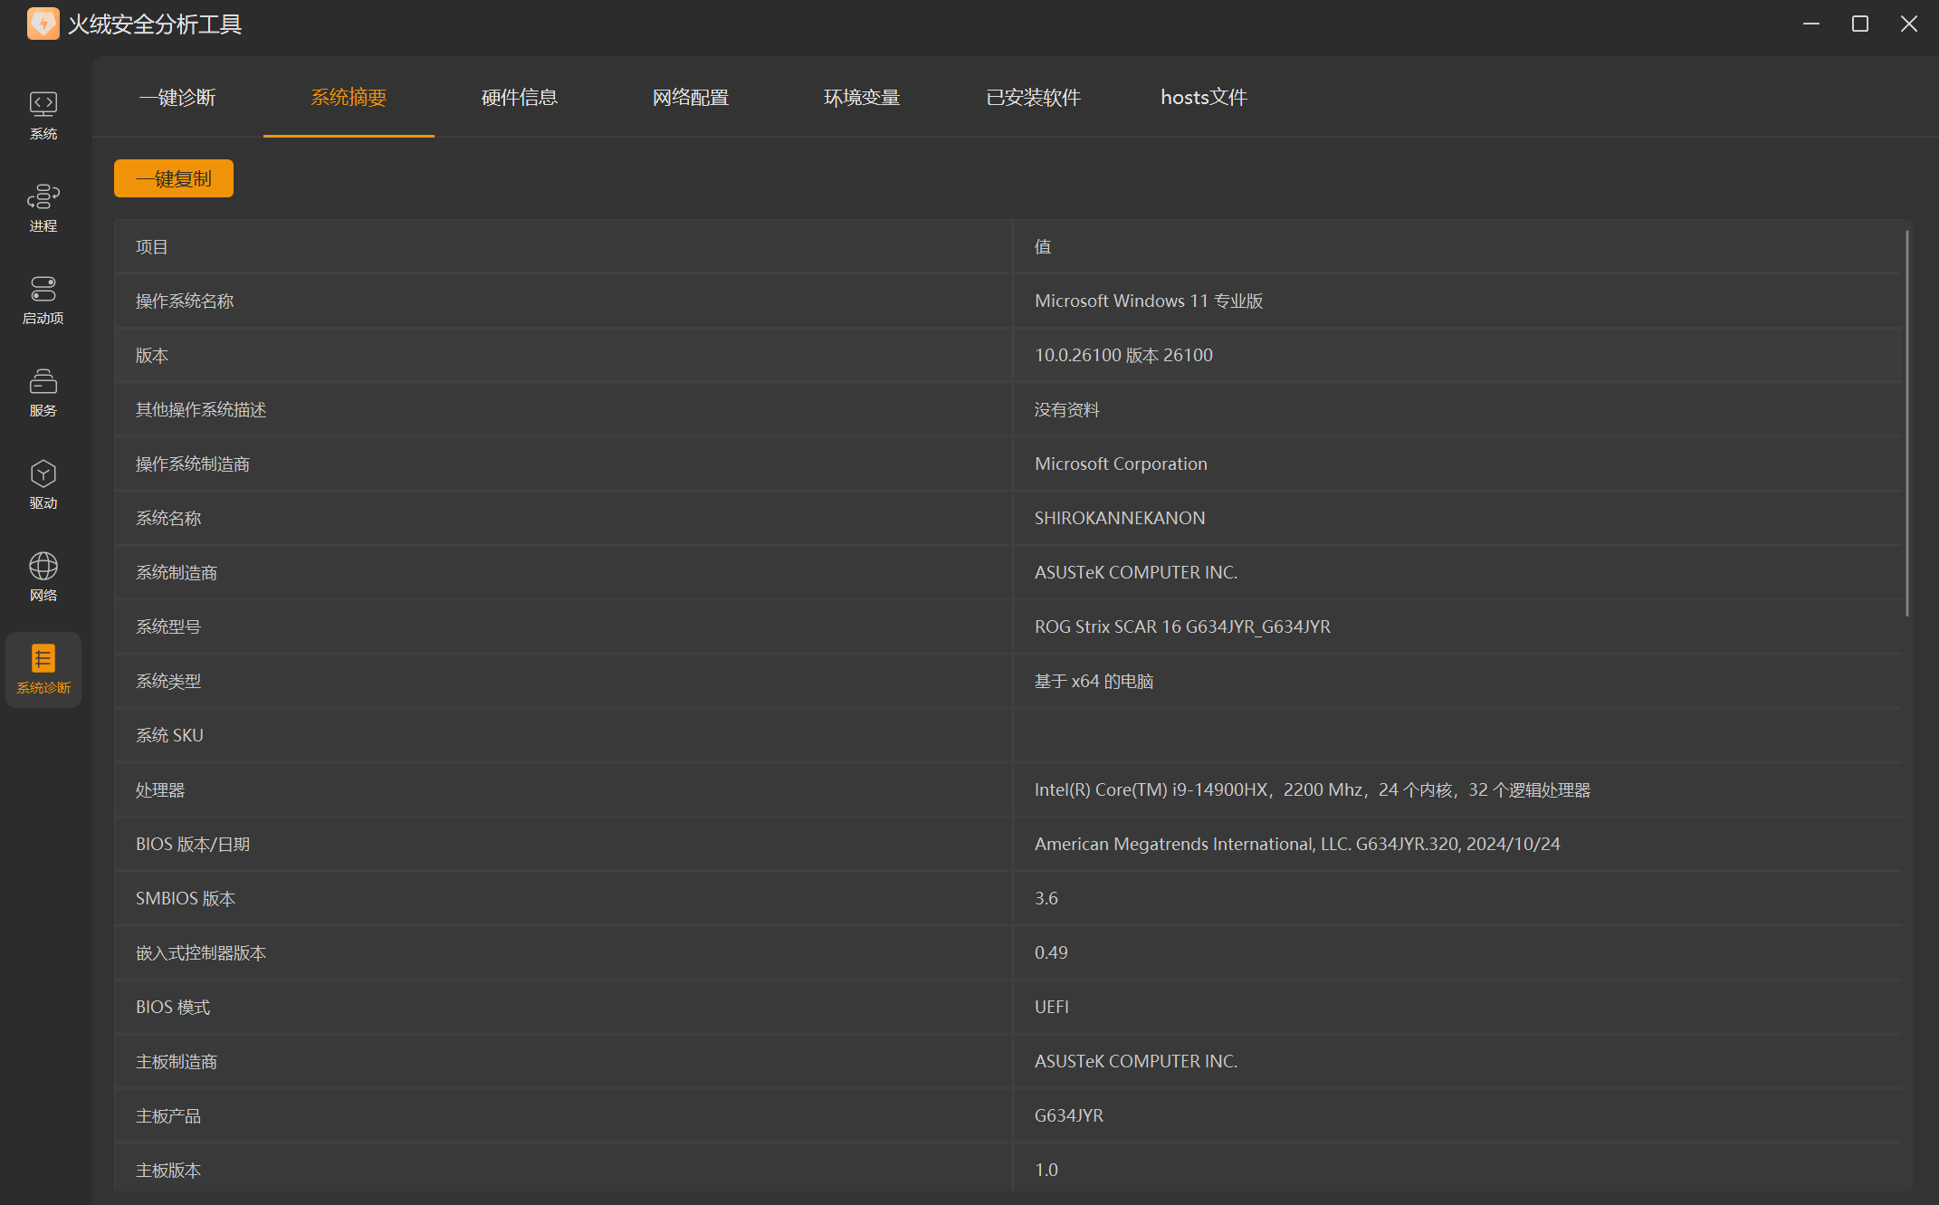The width and height of the screenshot is (1939, 1205).
Task: Open the 启动项 startup items icon
Action: pyautogui.click(x=43, y=301)
